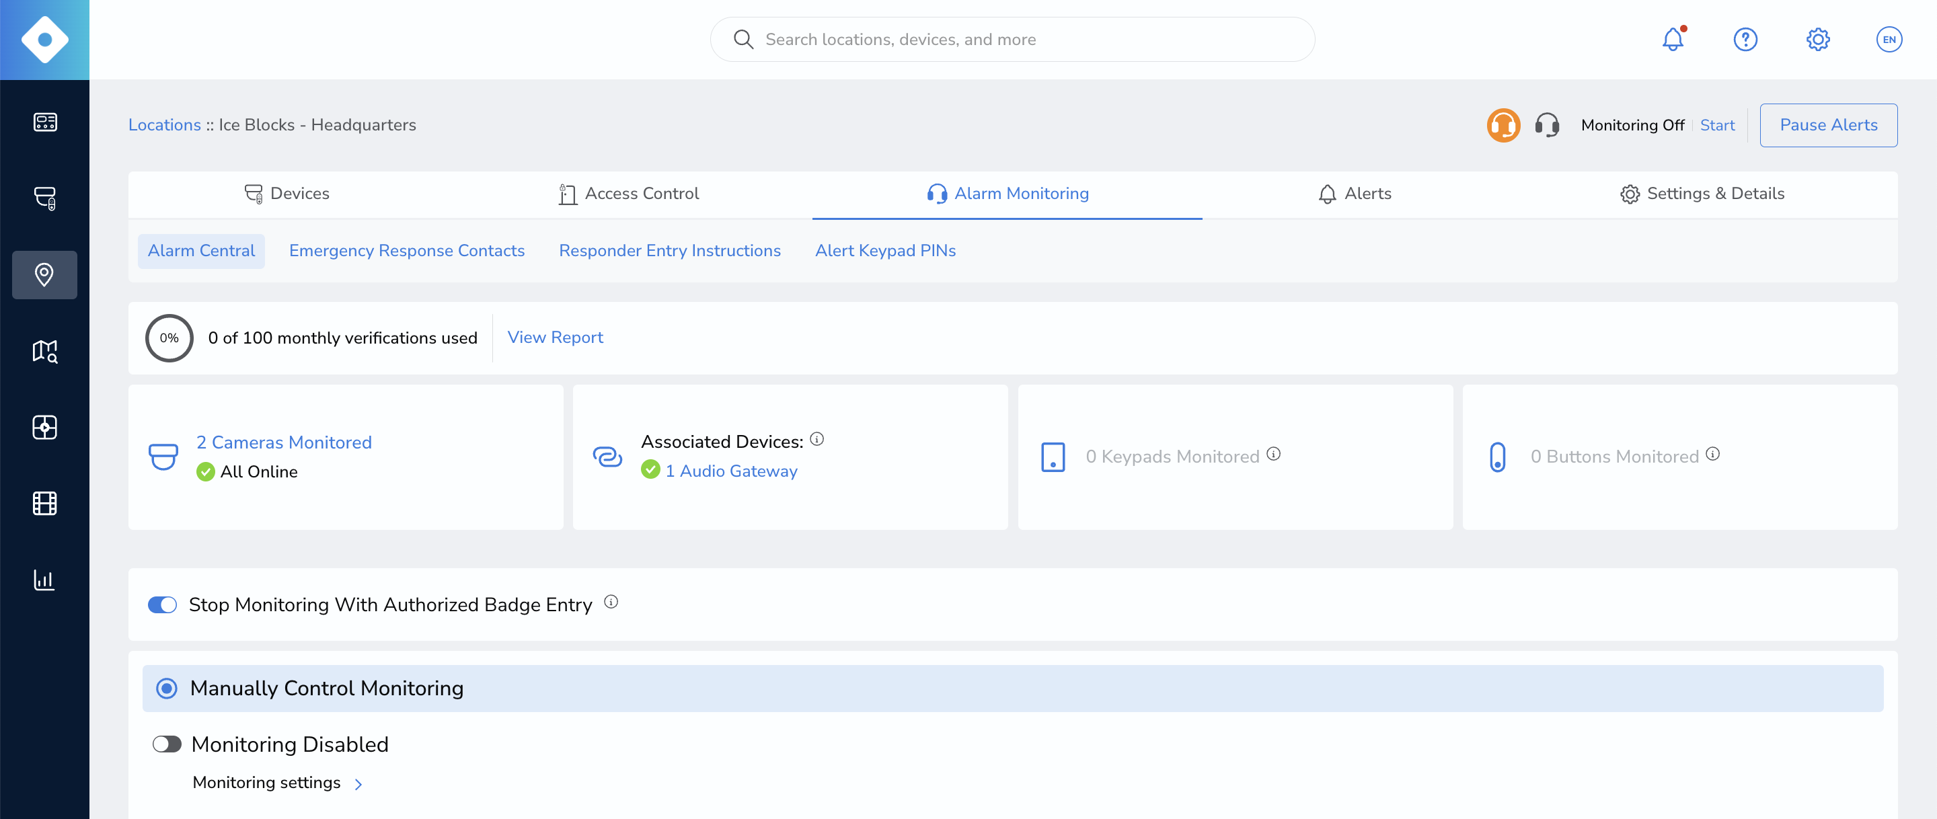Click the orange monitoring headset icon

[1504, 125]
